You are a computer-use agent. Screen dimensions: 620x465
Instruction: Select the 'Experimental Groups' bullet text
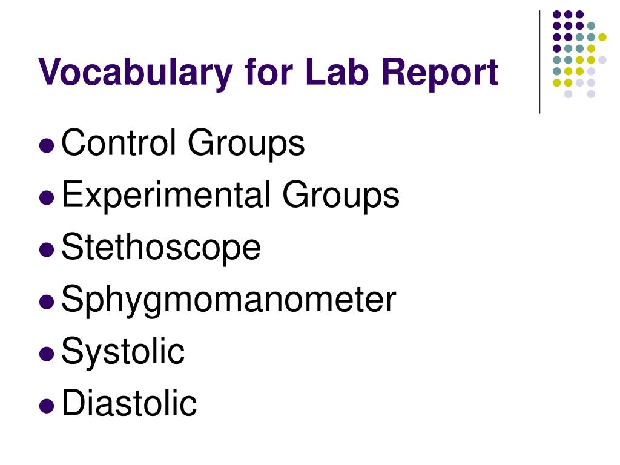(x=231, y=196)
